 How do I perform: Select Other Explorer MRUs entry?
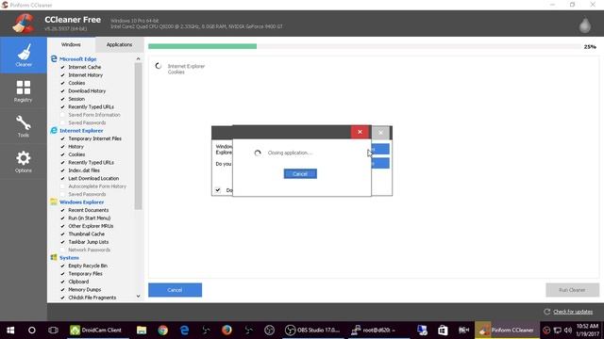(91, 226)
